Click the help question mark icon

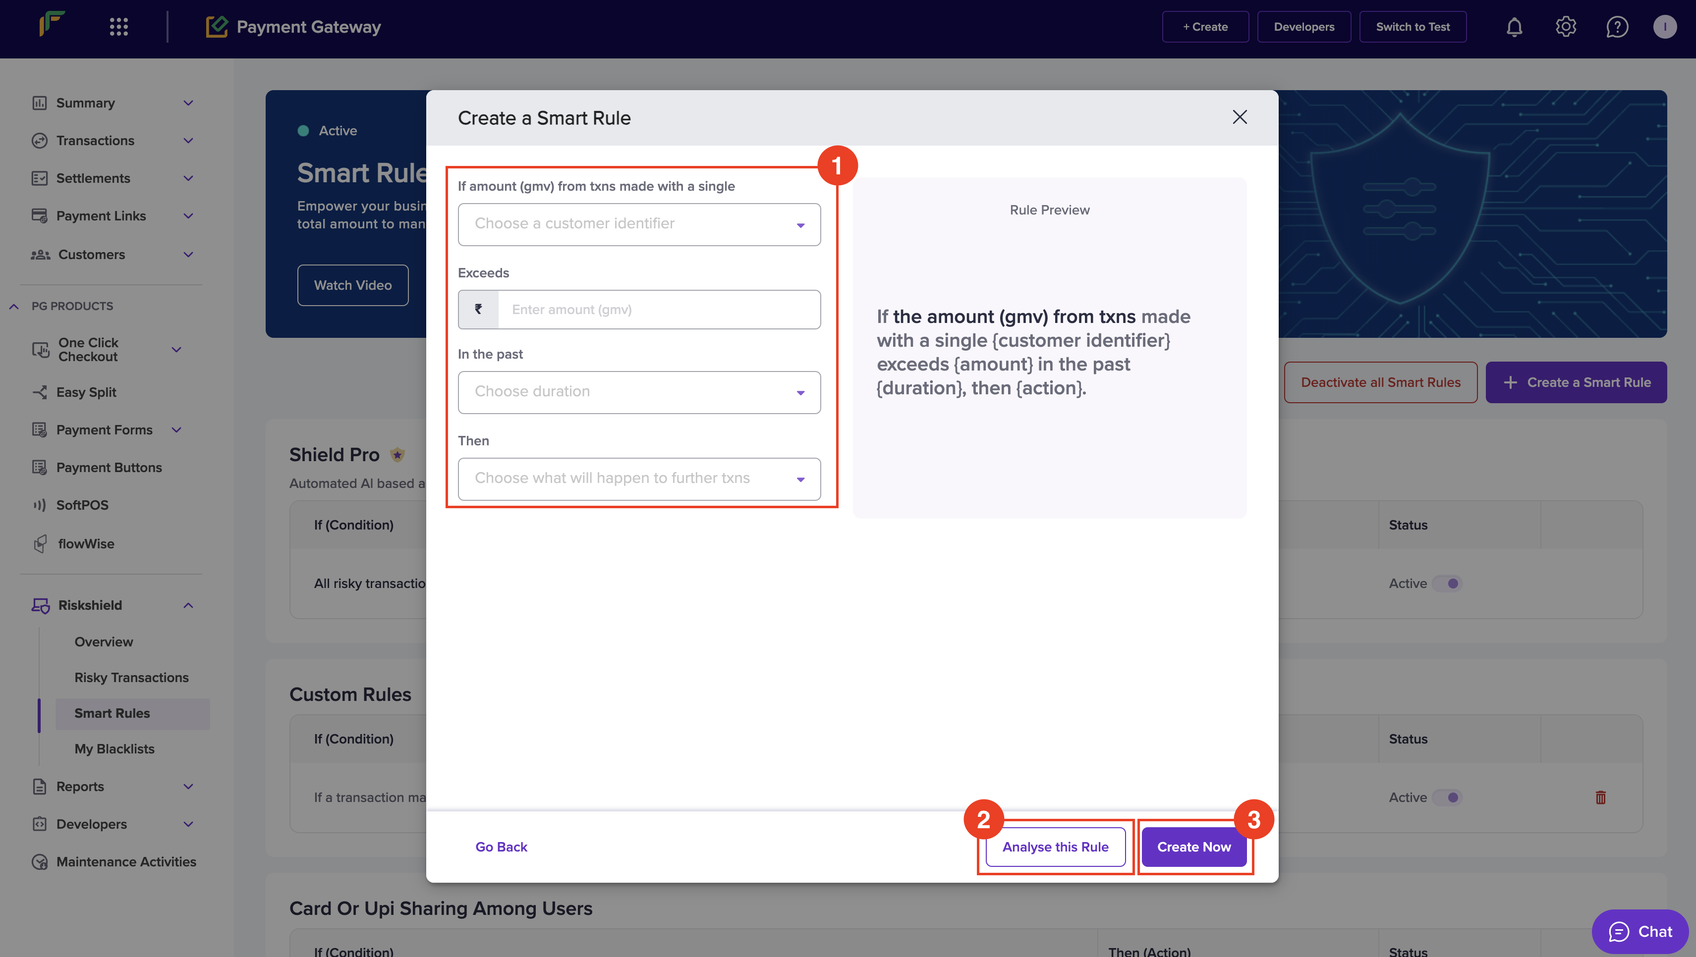pyautogui.click(x=1617, y=27)
